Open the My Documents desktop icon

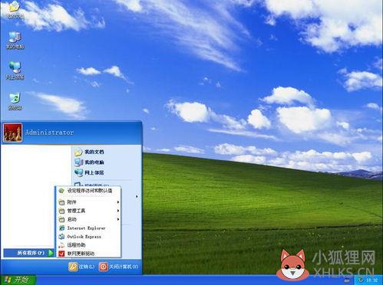15,10
